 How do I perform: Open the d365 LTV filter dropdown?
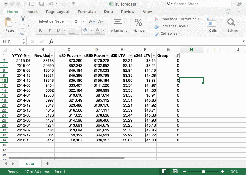pos(154,56)
